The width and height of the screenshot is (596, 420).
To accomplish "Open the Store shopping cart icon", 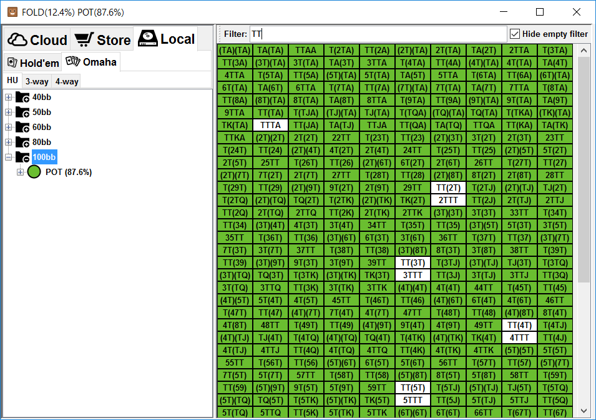I will click(84, 39).
